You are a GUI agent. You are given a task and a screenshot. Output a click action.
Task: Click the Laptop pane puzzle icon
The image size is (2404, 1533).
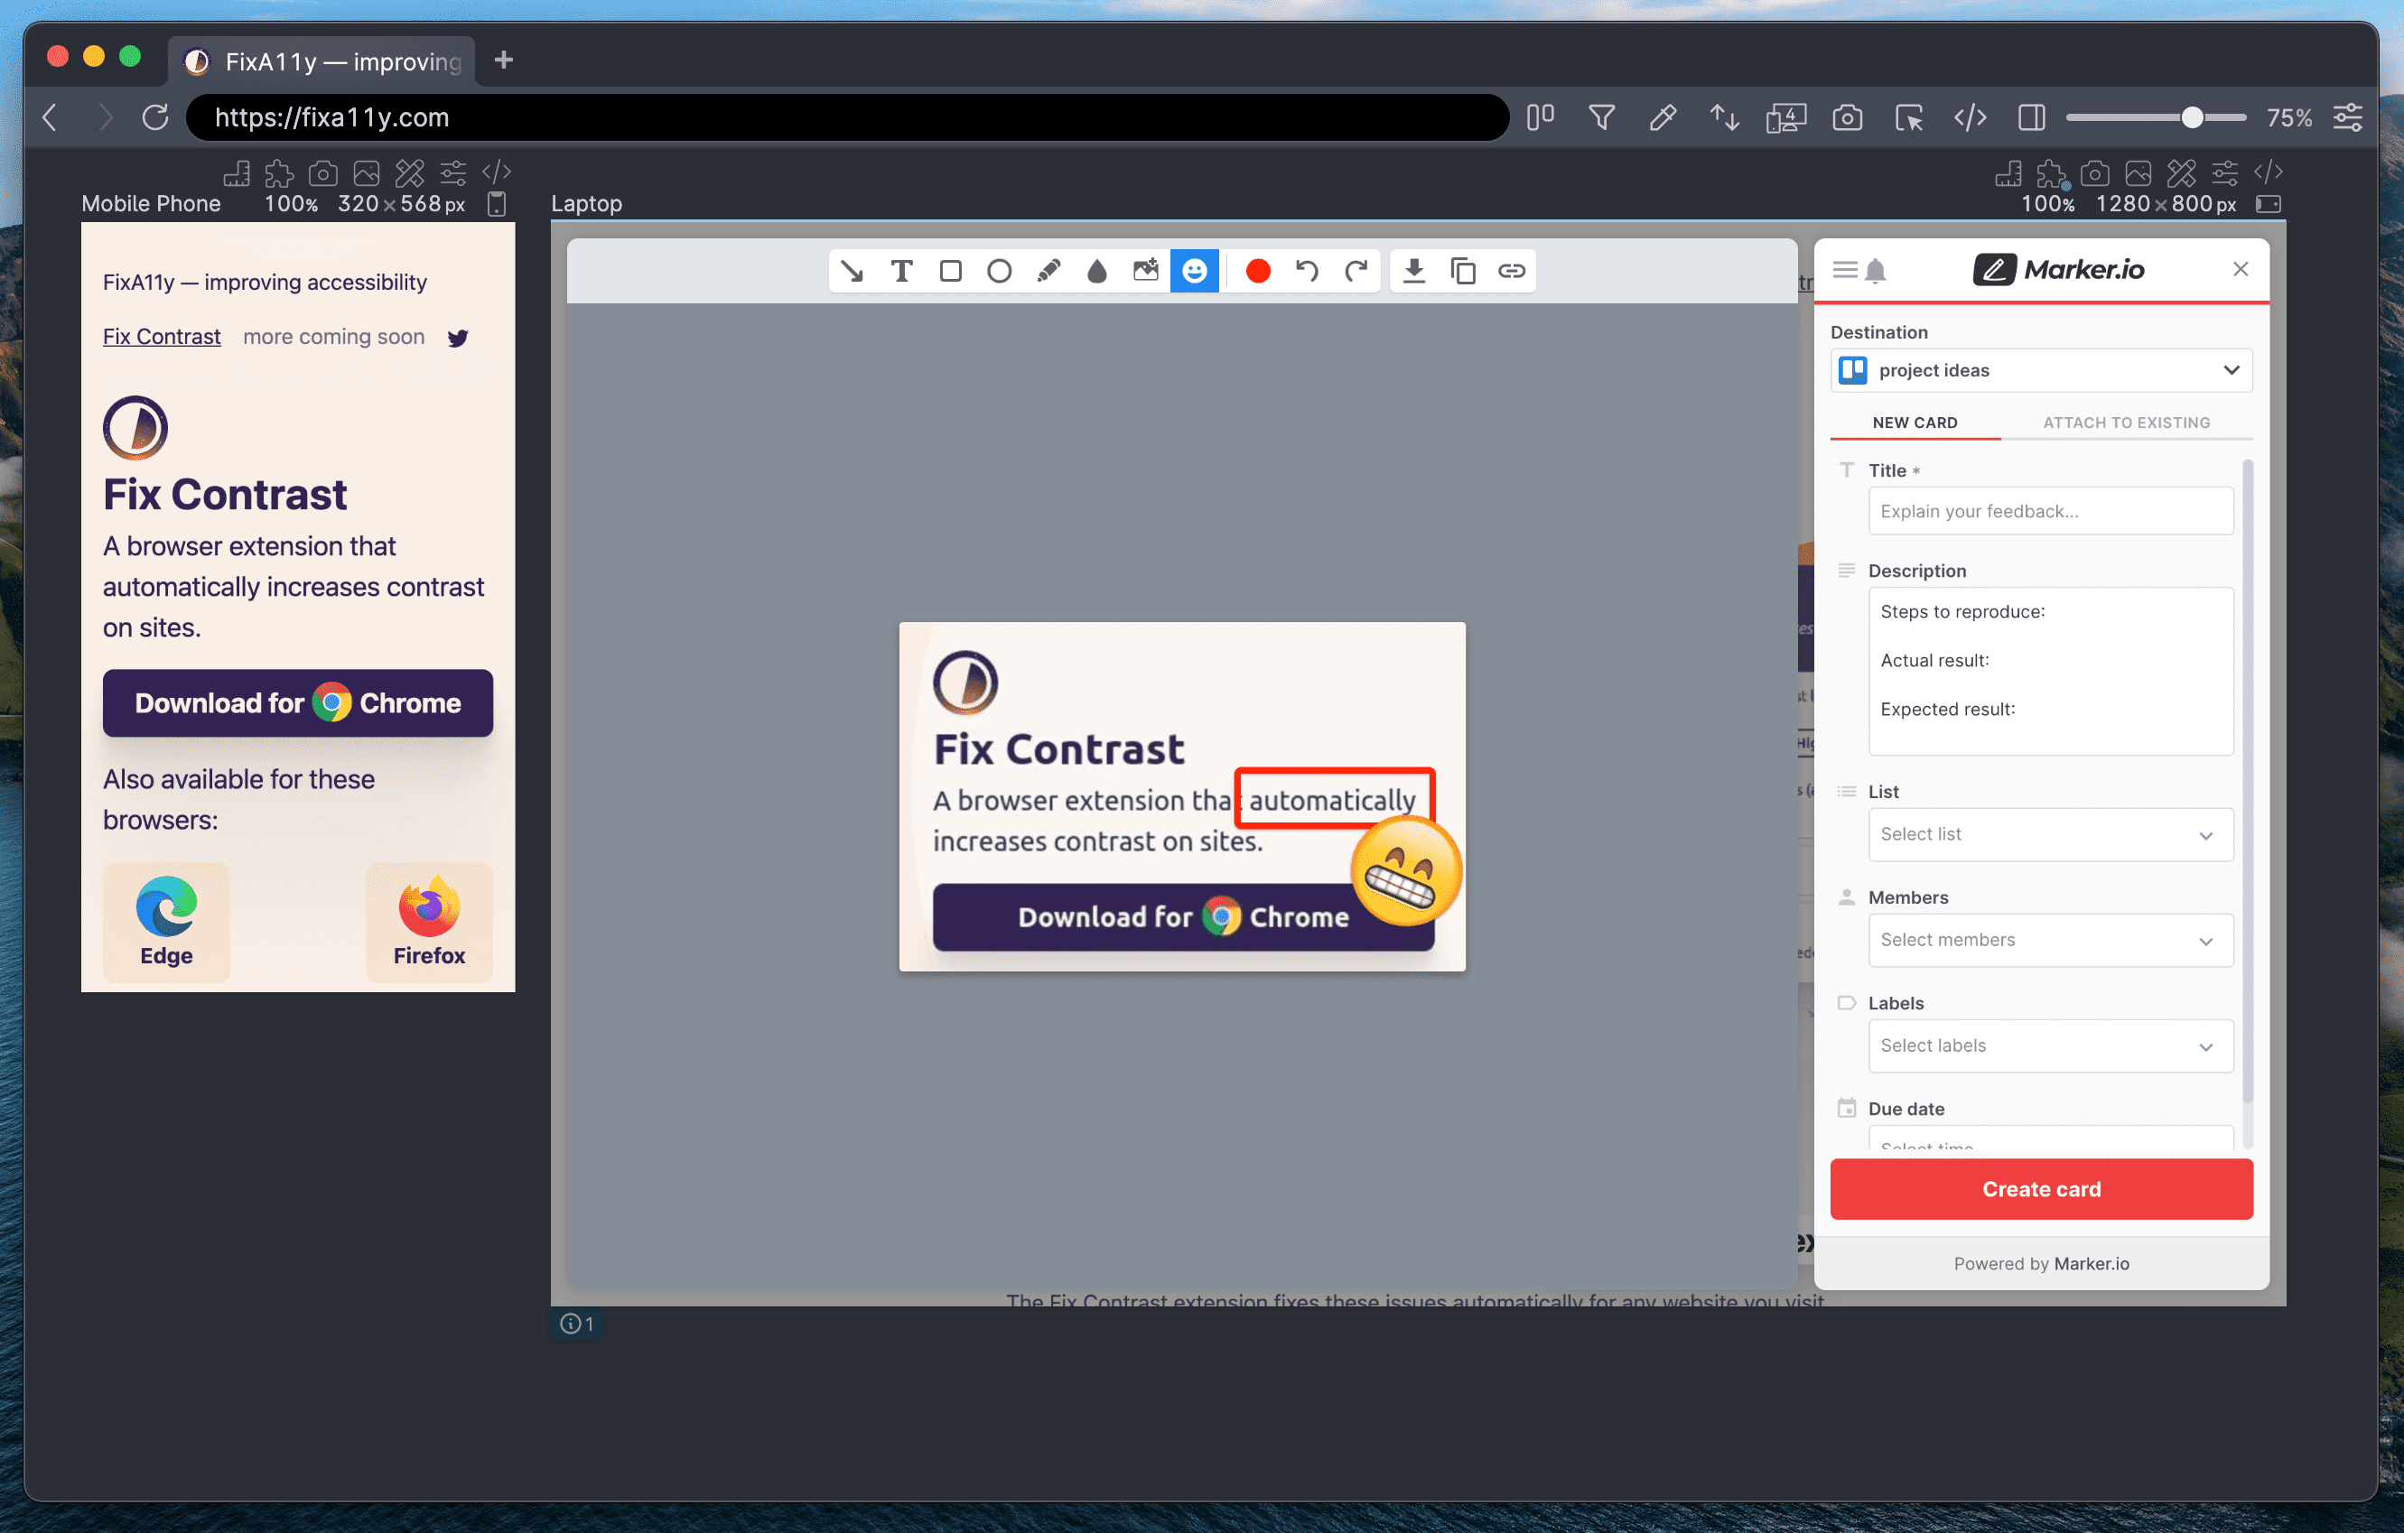click(x=2052, y=173)
